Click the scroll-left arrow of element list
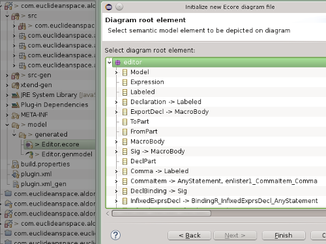326x244 pixels. 108,213
